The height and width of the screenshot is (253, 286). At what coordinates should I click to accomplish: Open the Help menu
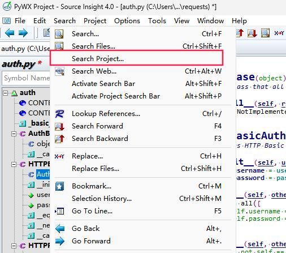[239, 21]
